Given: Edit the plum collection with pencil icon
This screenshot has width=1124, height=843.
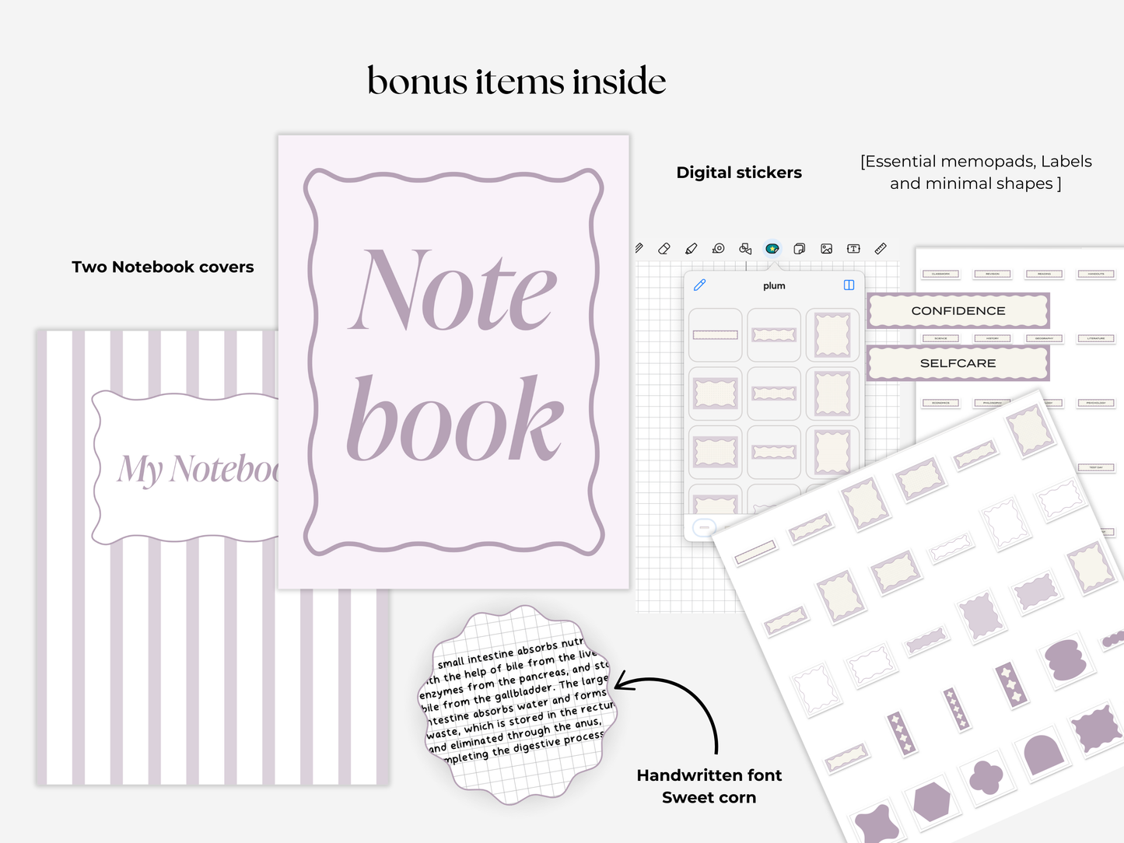Looking at the screenshot, I should [699, 285].
